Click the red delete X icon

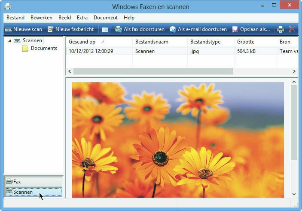pos(292,29)
